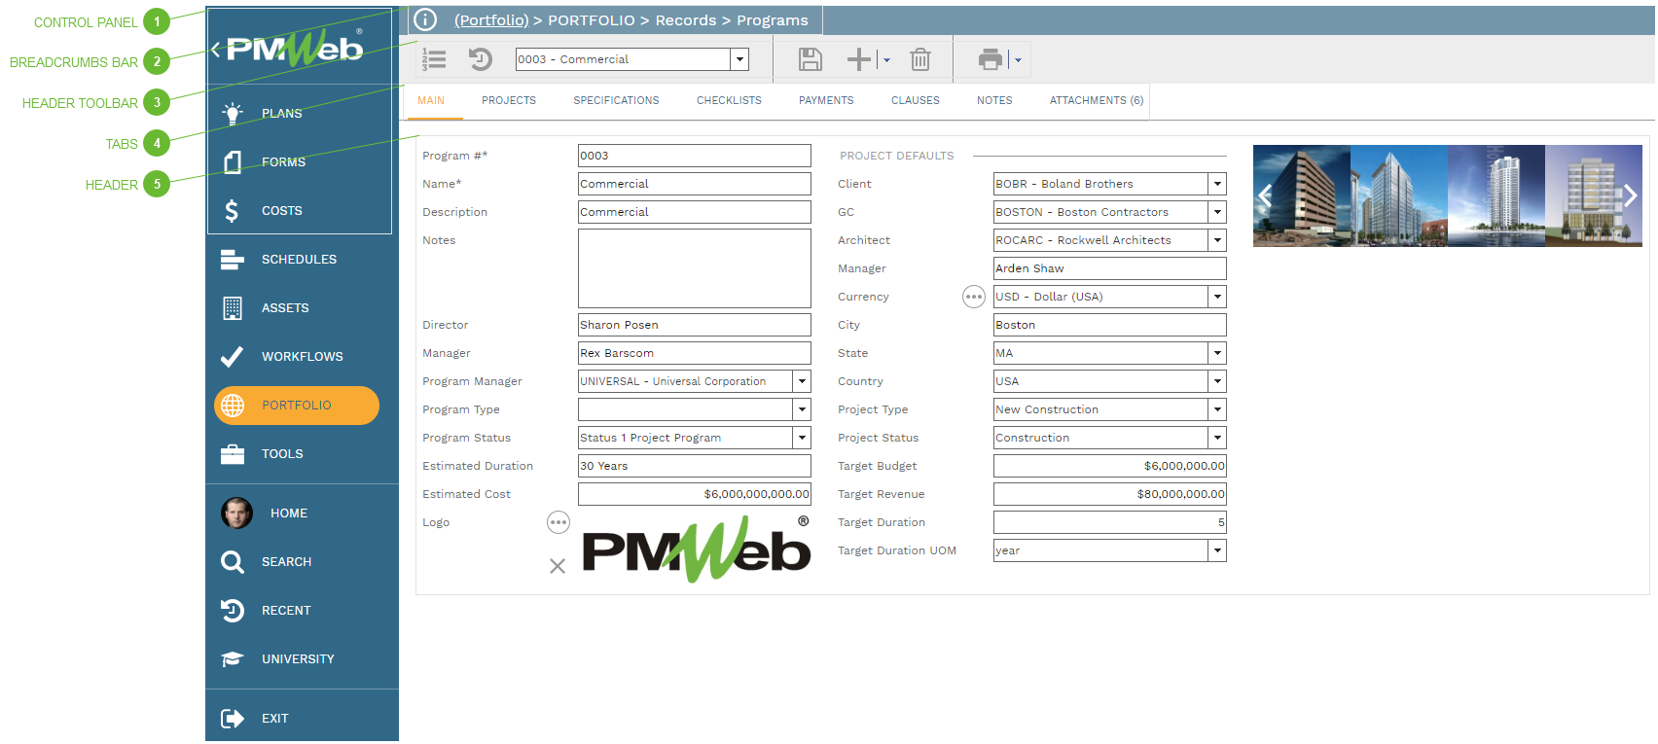Click the Print icon in header toolbar

990,60
